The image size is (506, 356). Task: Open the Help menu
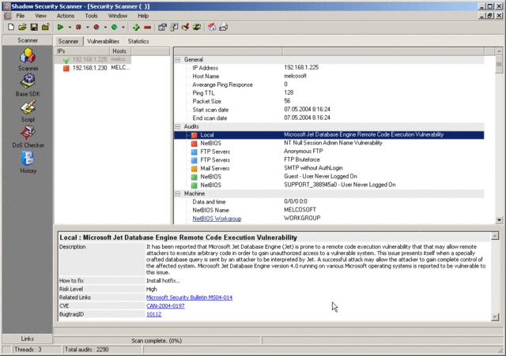pos(143,16)
